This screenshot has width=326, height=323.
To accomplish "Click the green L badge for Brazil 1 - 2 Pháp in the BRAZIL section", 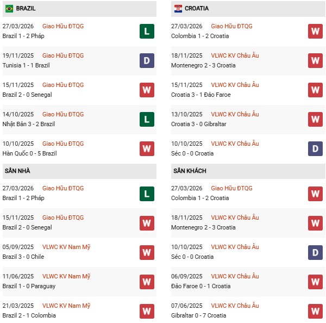I will point(147,31).
